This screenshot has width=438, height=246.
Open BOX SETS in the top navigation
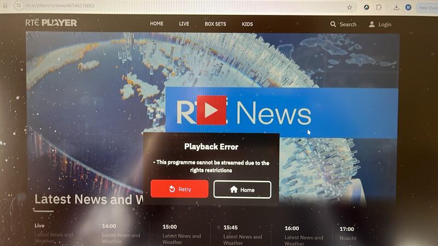pyautogui.click(x=215, y=24)
